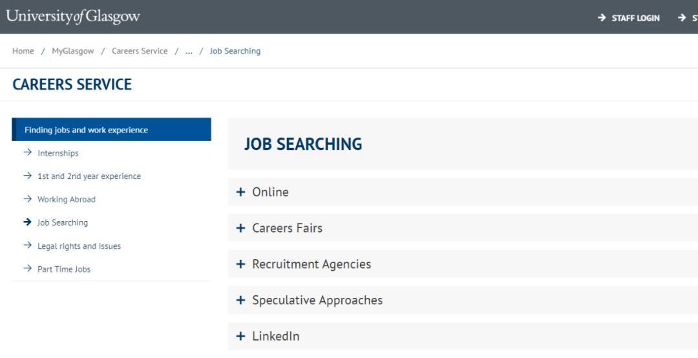
Task: Select Finding jobs and work experience
Action: pyautogui.click(x=111, y=130)
